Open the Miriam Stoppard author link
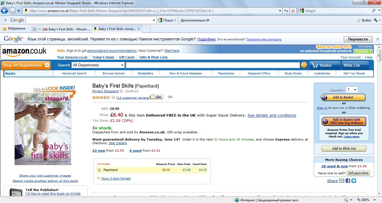 [x=105, y=91]
